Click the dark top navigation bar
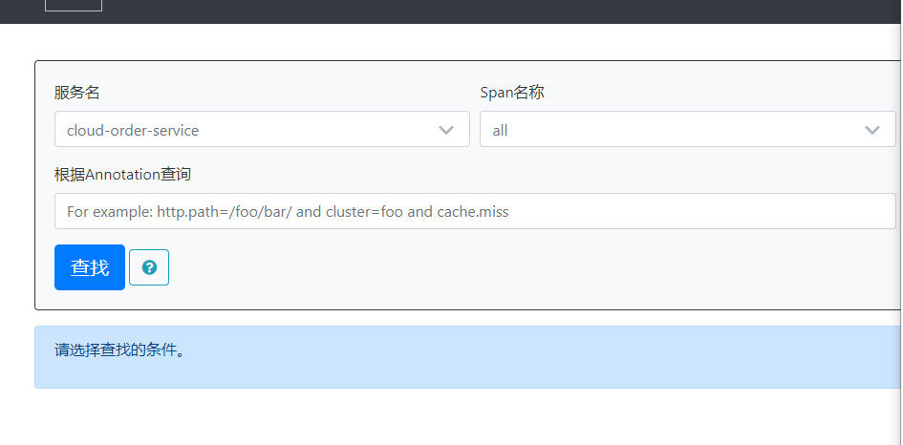The width and height of the screenshot is (903, 445). click(478, 11)
